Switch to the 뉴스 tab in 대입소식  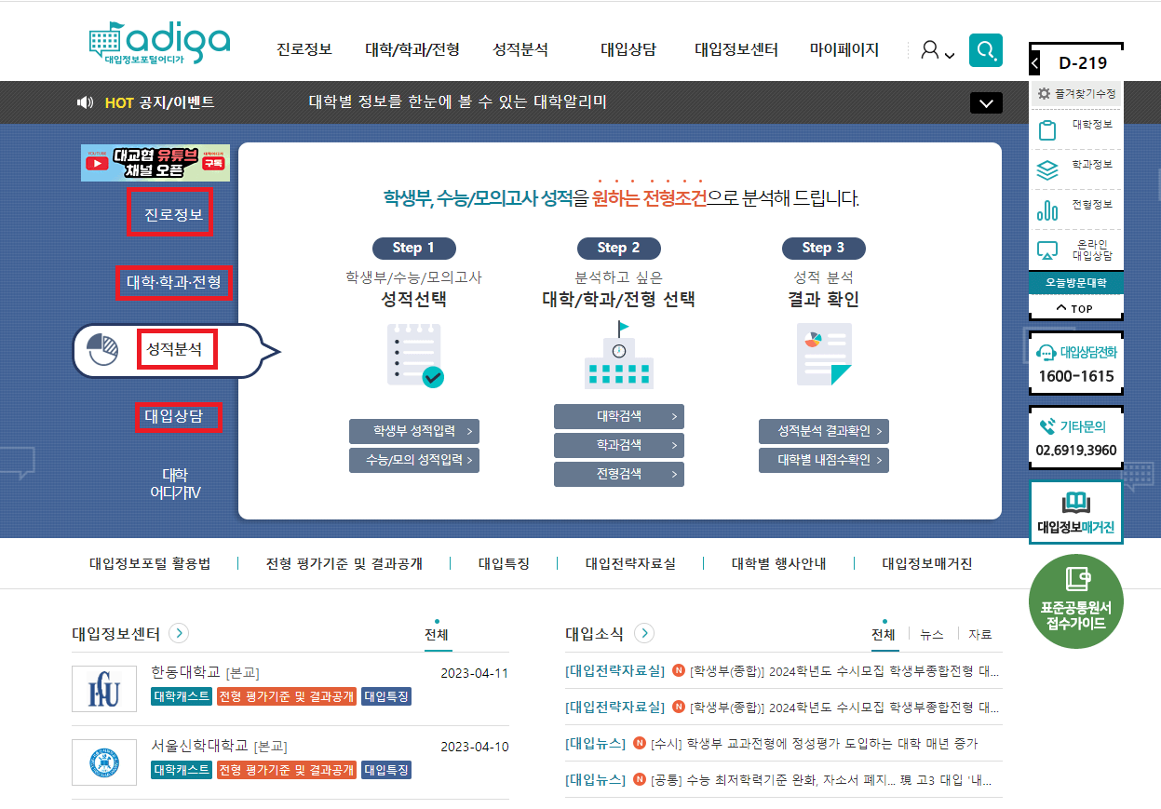(x=932, y=634)
